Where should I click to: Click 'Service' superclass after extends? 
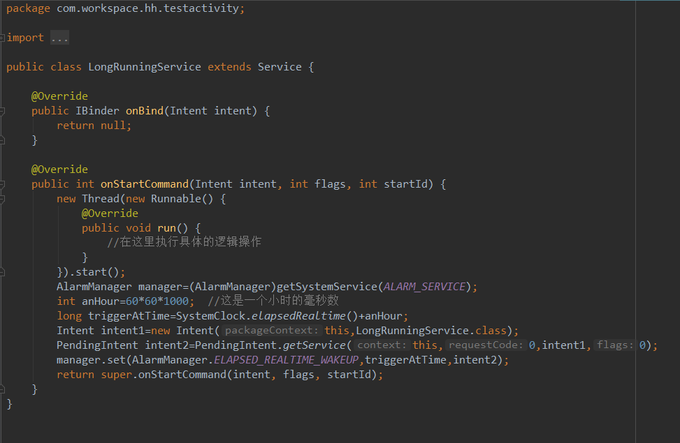click(280, 67)
